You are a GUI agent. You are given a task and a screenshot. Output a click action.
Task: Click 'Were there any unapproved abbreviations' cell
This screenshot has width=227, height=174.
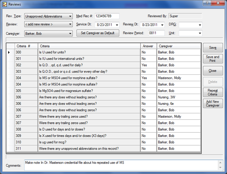pos(89,149)
